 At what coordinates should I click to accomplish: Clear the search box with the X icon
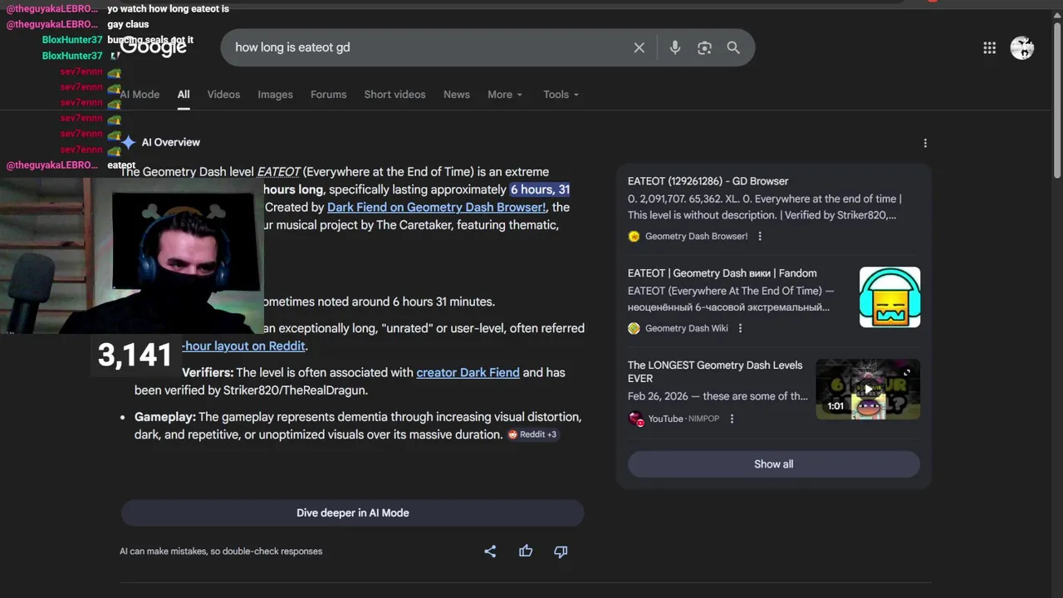[x=639, y=47]
